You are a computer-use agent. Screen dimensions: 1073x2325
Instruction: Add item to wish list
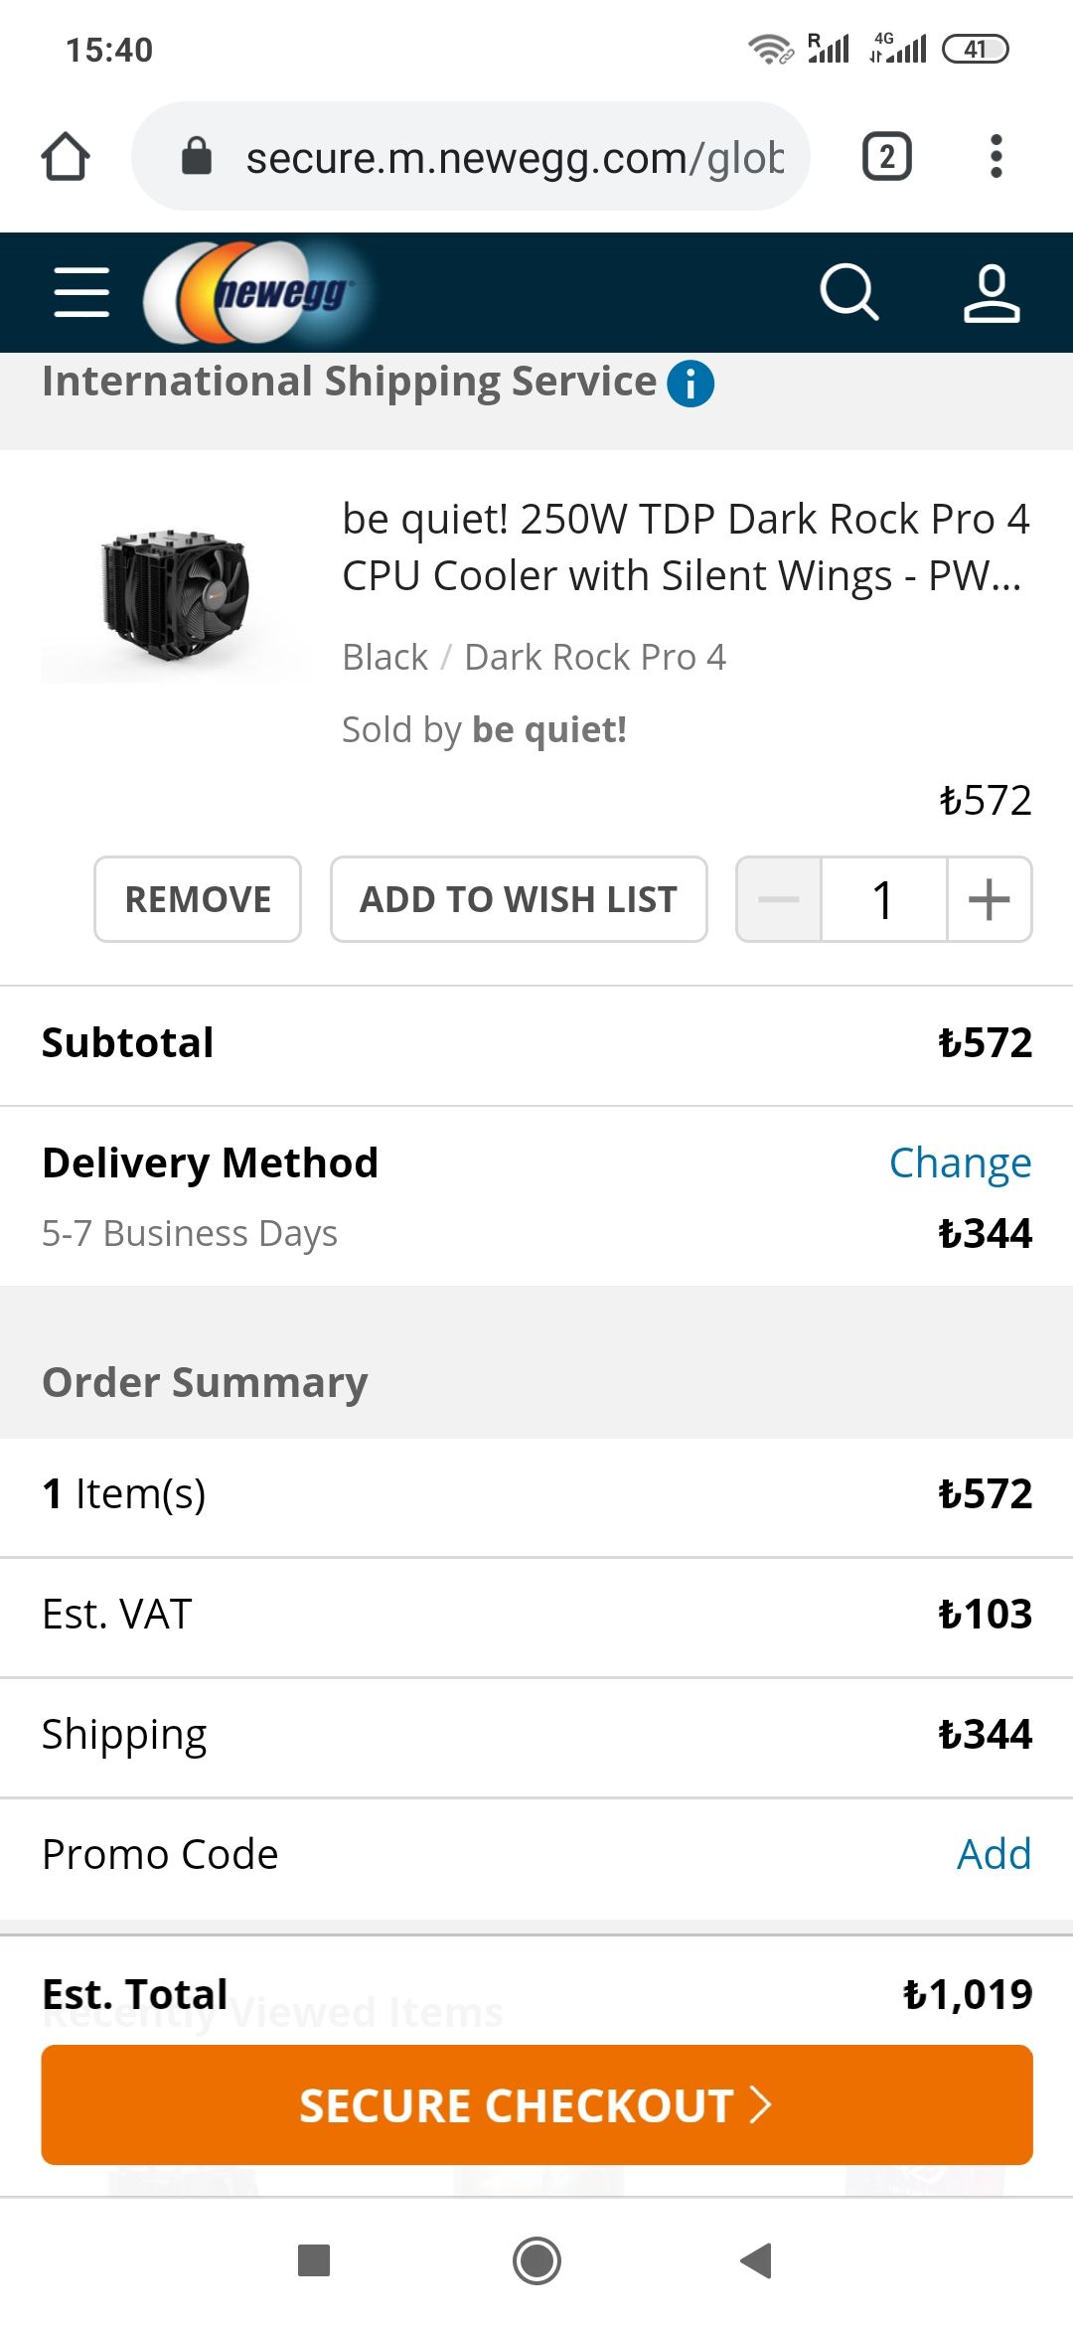(x=519, y=899)
